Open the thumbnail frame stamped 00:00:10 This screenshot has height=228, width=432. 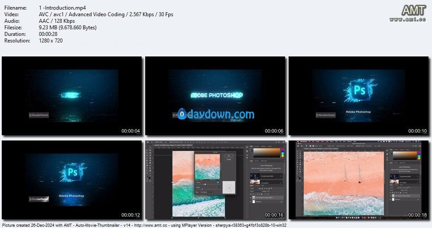pyautogui.click(x=359, y=96)
